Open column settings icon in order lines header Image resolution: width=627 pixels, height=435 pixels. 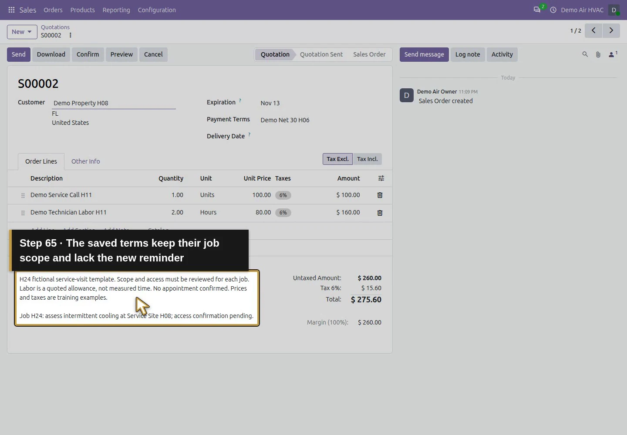pos(381,178)
